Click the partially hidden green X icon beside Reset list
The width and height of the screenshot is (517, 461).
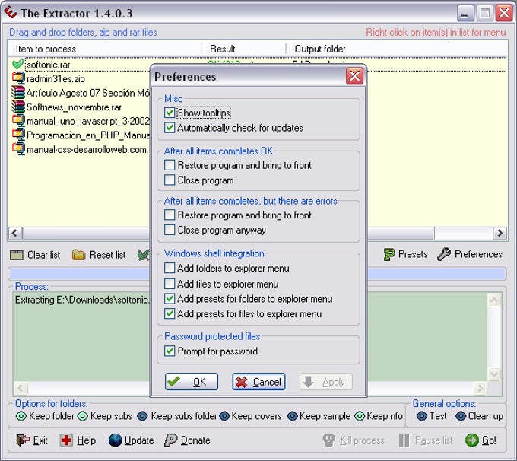tap(144, 255)
